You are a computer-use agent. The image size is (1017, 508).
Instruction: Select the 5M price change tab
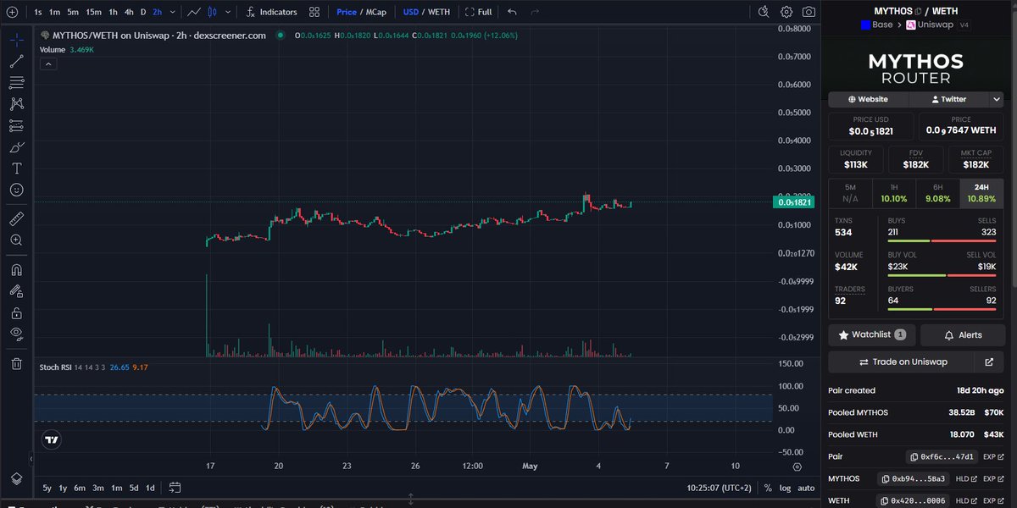click(x=850, y=193)
